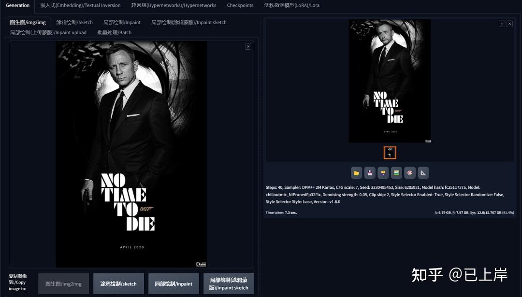Click the large generated poster preview

point(390,81)
